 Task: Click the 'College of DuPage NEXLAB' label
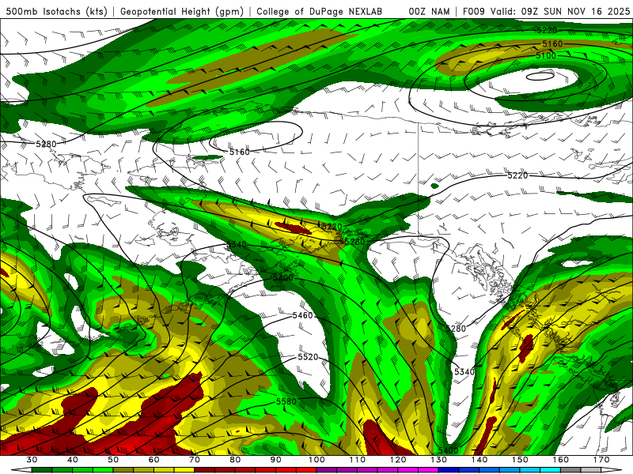coord(319,11)
